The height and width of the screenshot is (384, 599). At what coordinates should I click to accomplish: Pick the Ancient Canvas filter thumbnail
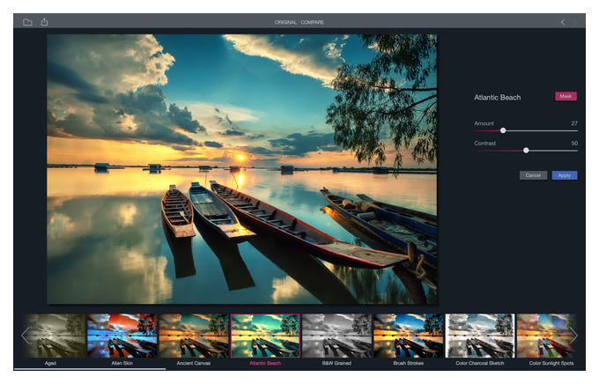[194, 336]
